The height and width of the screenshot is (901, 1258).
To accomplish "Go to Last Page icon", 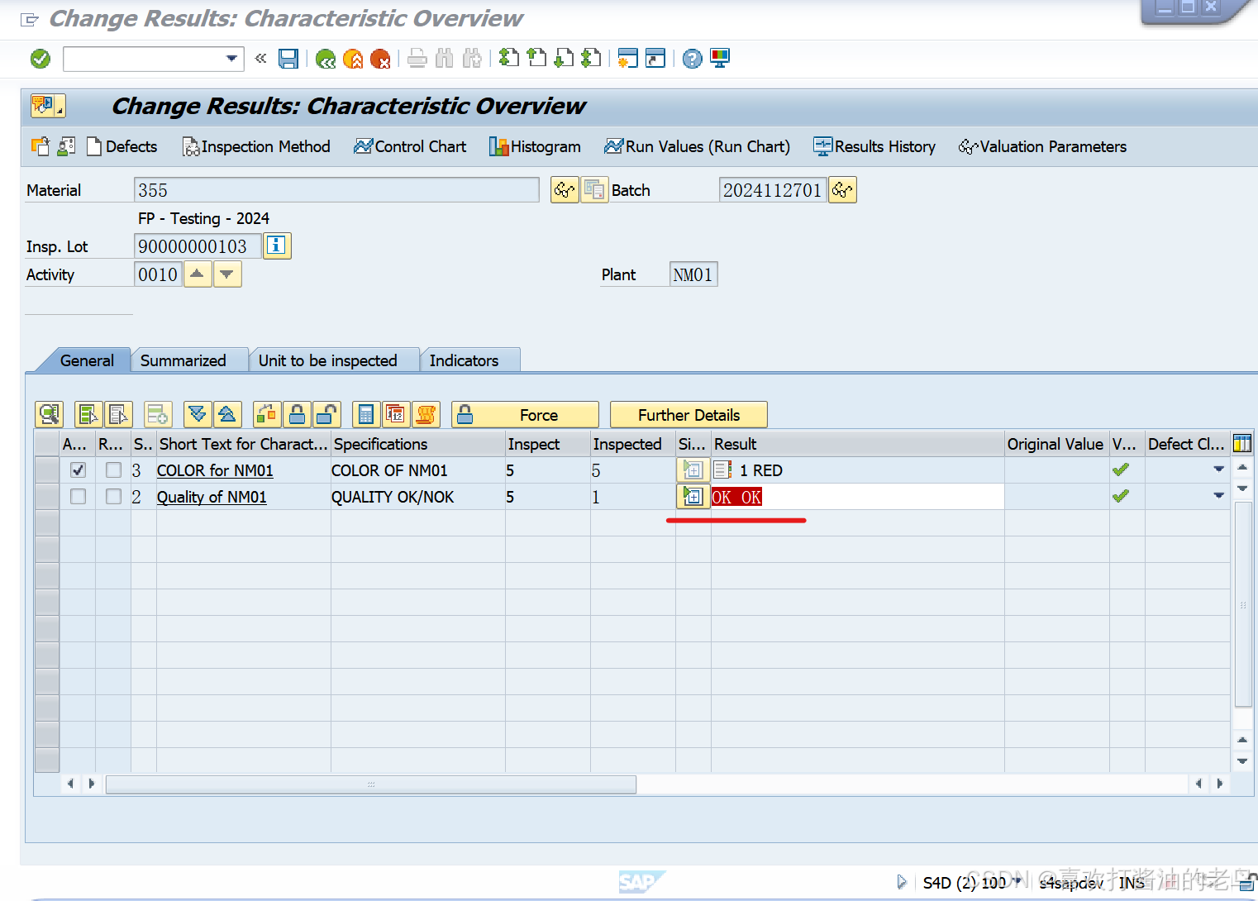I will (x=591, y=58).
